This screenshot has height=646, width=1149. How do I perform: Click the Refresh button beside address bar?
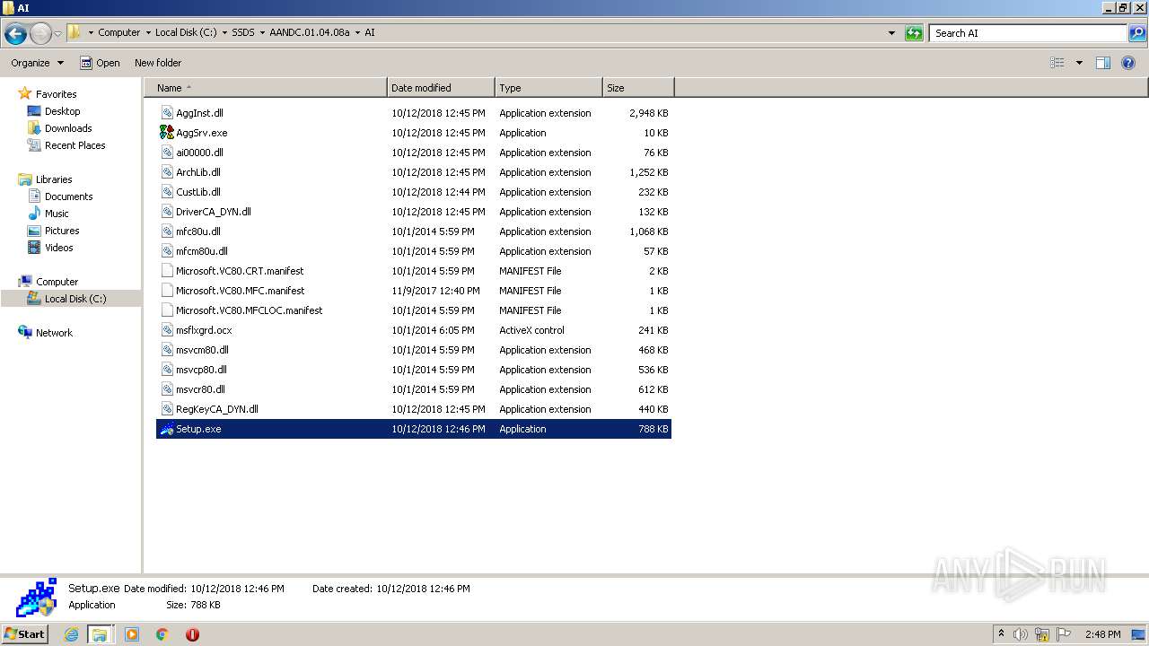coord(914,33)
